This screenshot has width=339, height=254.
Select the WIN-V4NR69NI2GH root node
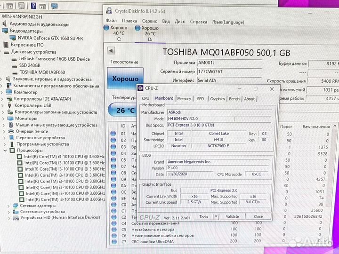(x=22, y=16)
